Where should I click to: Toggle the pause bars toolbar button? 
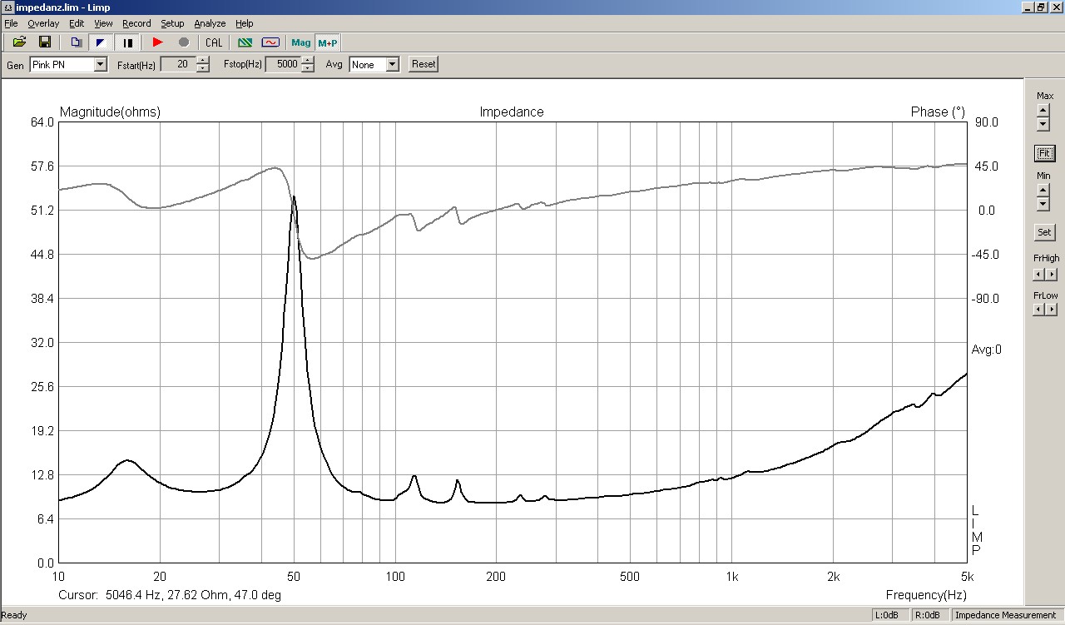pyautogui.click(x=128, y=42)
